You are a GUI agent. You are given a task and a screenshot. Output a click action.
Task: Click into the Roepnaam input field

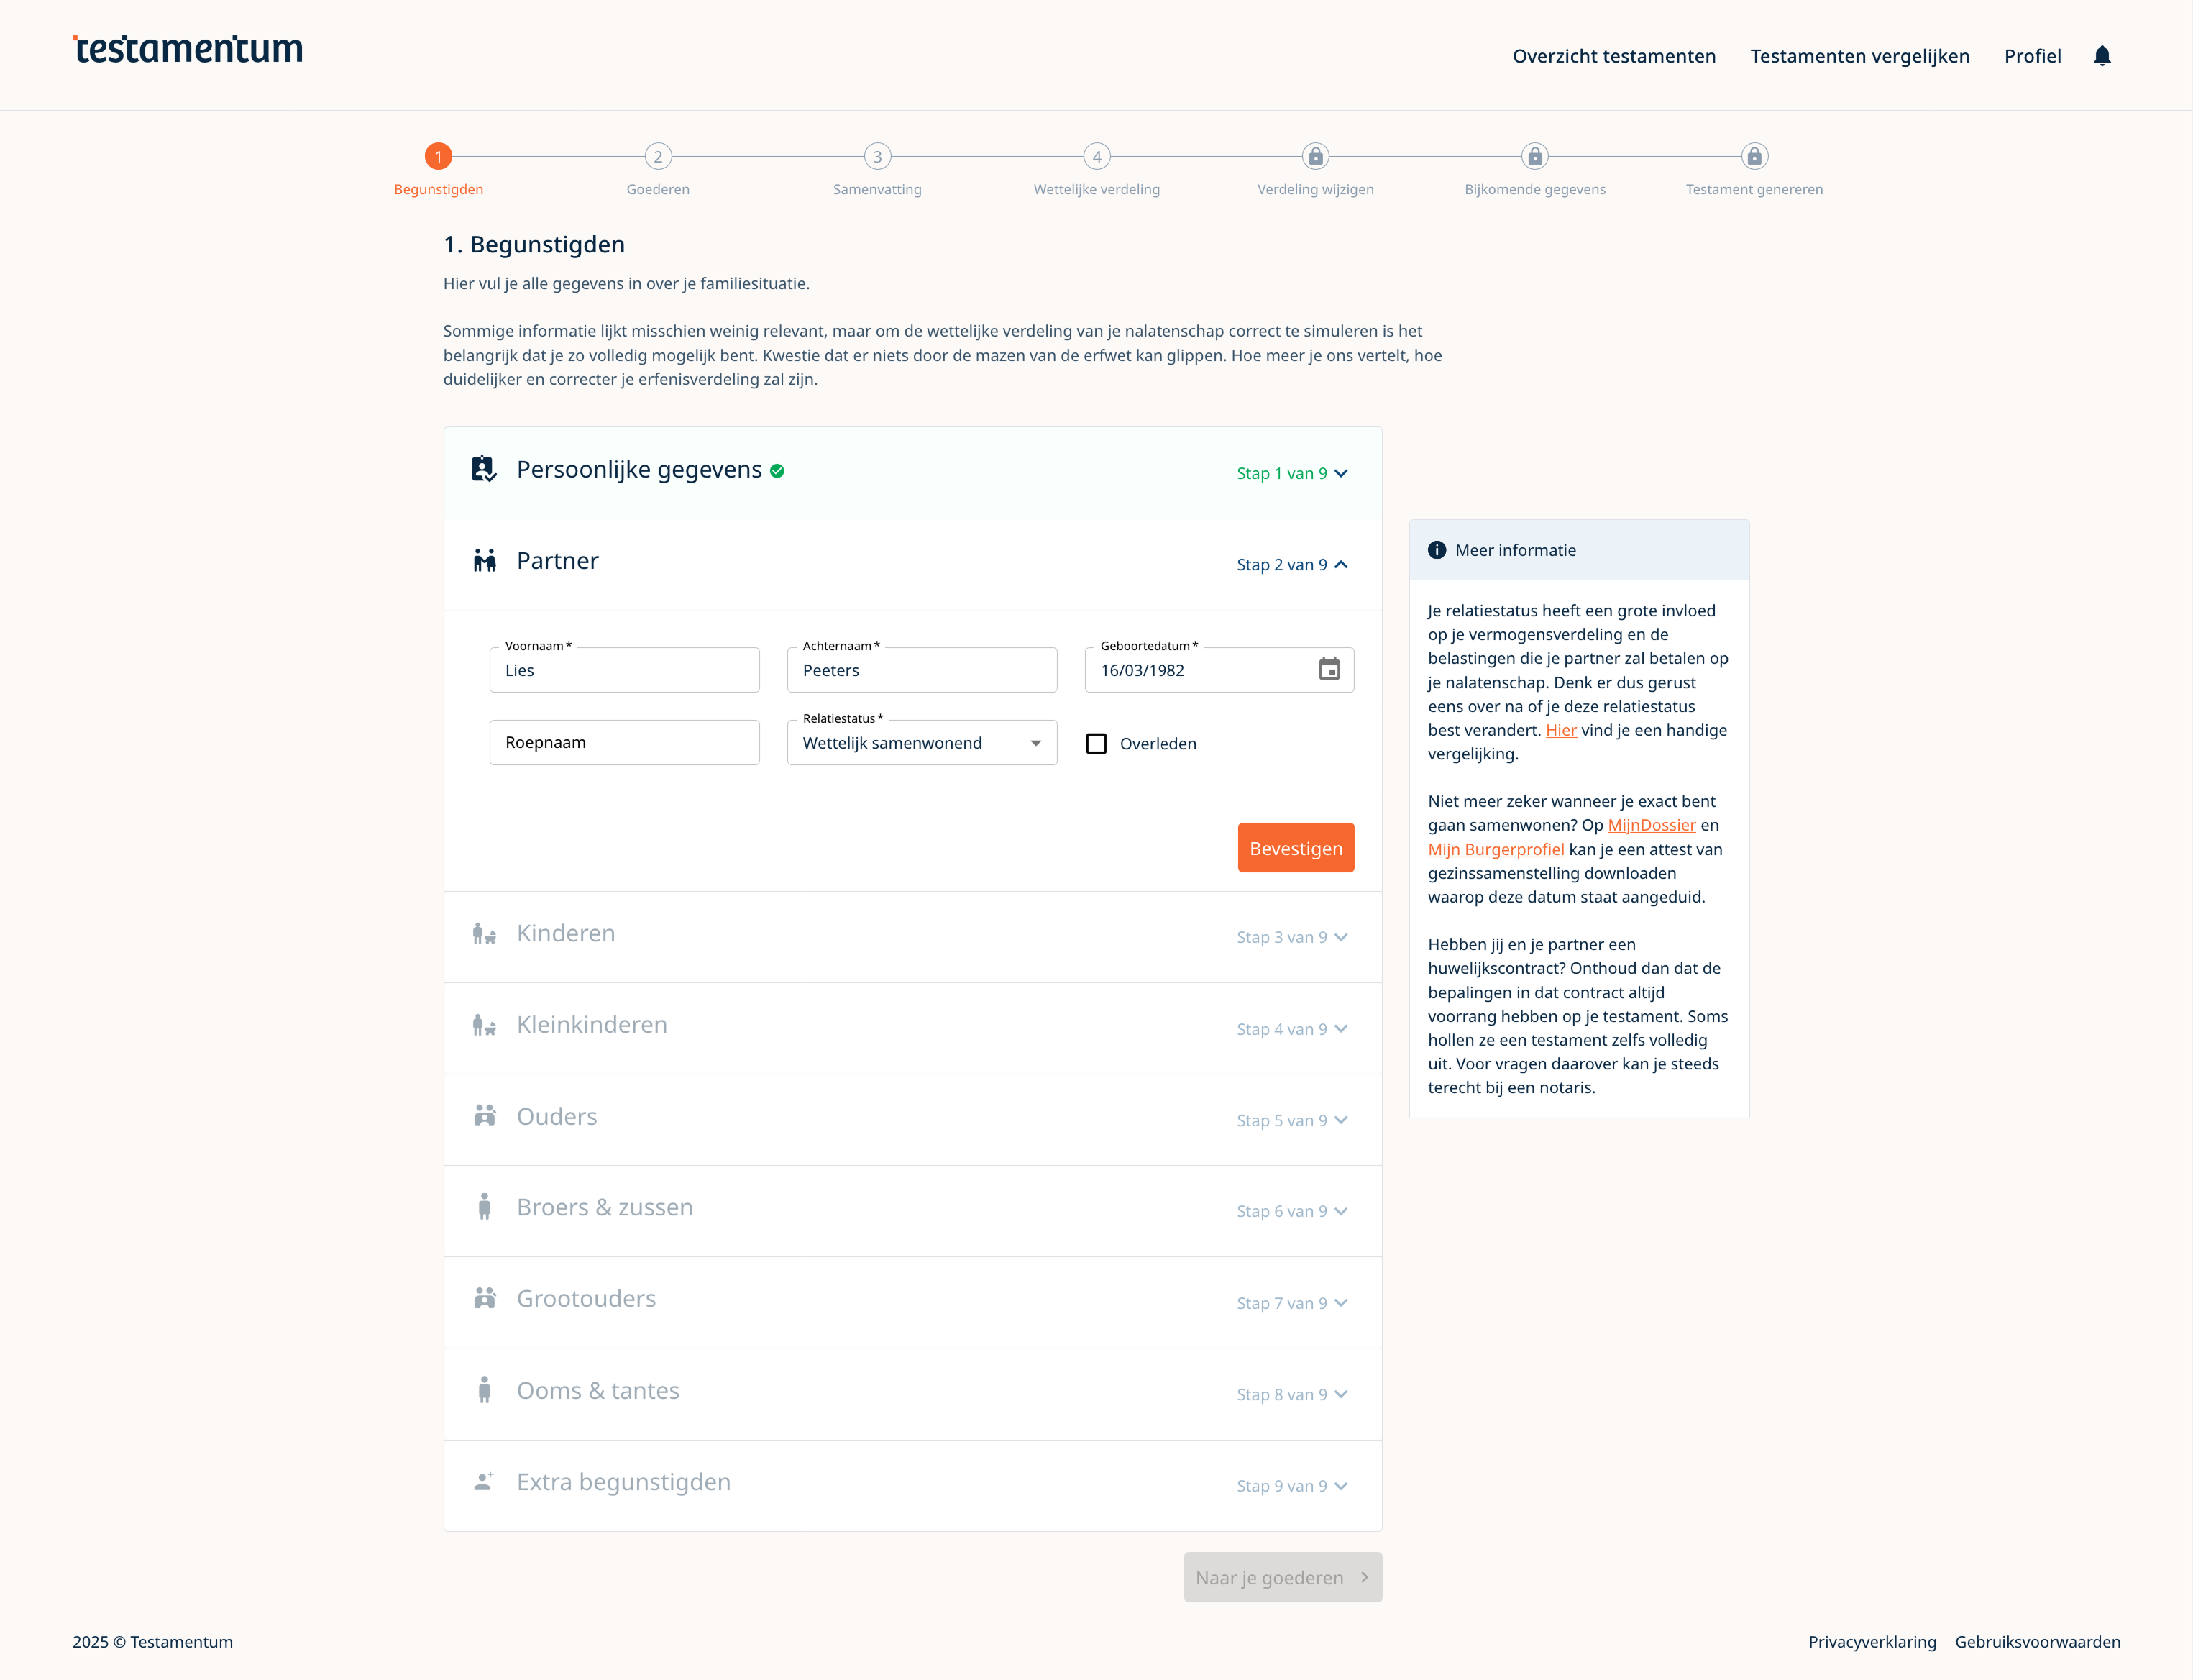[x=623, y=743]
